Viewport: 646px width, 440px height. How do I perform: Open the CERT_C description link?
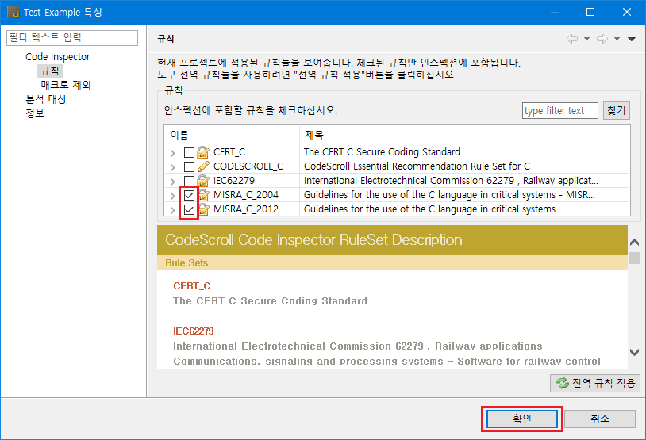pyautogui.click(x=191, y=286)
